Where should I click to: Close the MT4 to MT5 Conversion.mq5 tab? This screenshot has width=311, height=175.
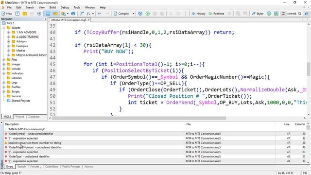pyautogui.click(x=88, y=20)
